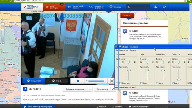
Task: Click the logout icon in the header
Action: click(x=164, y=7)
